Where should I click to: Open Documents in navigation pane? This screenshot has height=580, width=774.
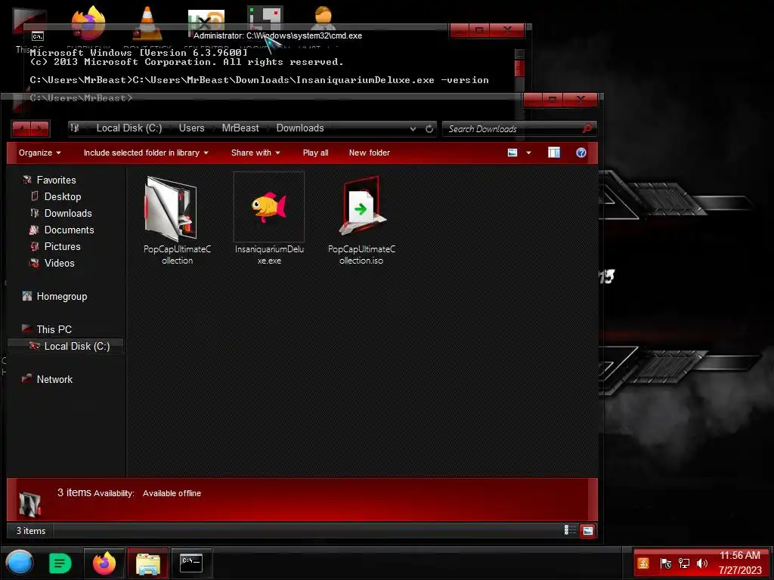[x=69, y=230]
